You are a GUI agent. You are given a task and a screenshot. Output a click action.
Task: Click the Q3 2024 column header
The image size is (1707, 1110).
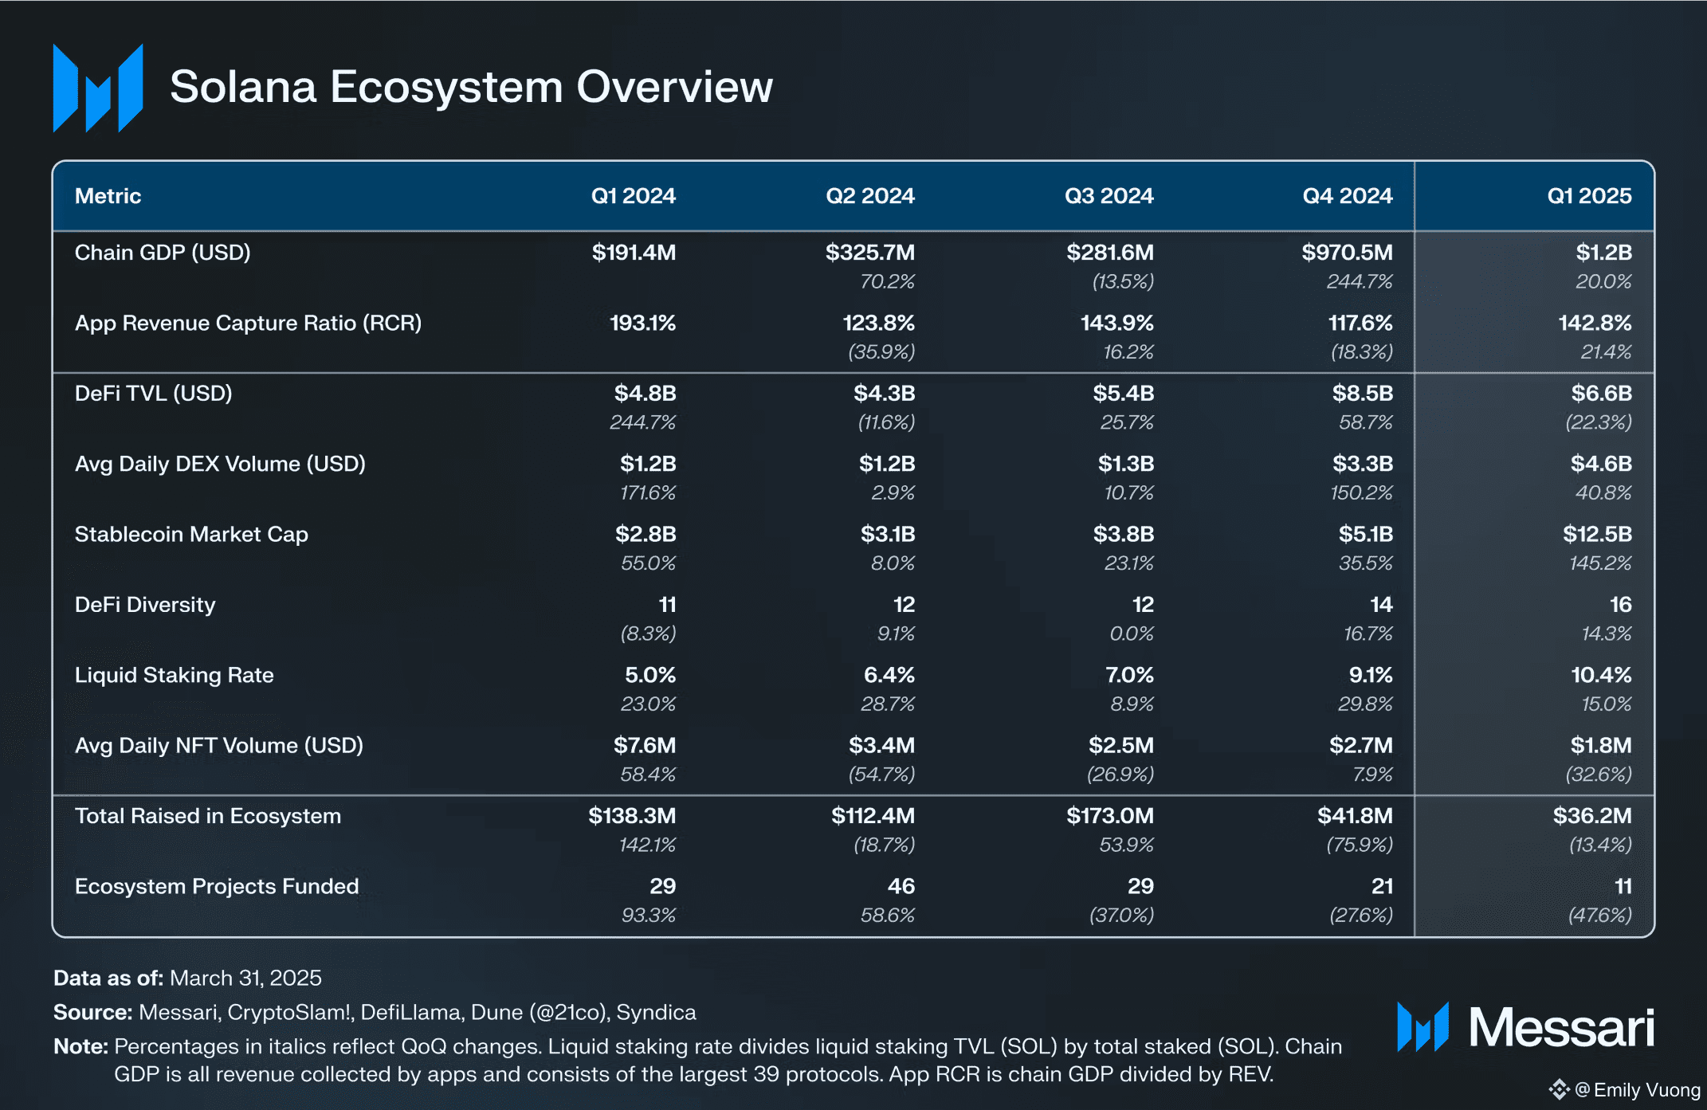[1109, 196]
